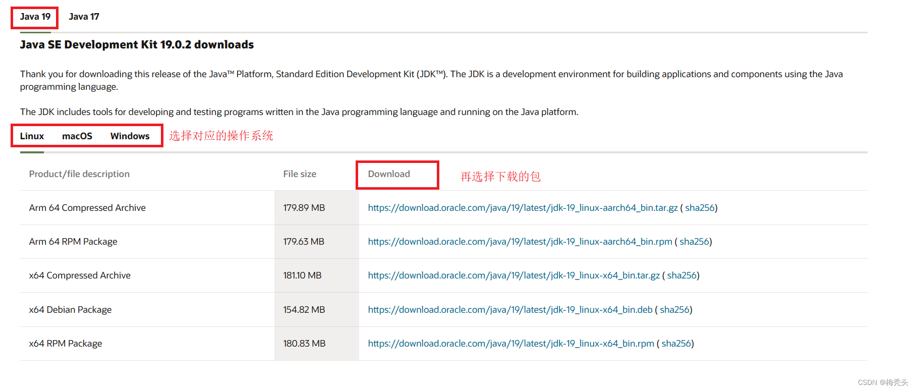Viewport: 916px width, 391px height.
Task: Open sha256 link for x64 Debian Package
Action: pyautogui.click(x=674, y=310)
